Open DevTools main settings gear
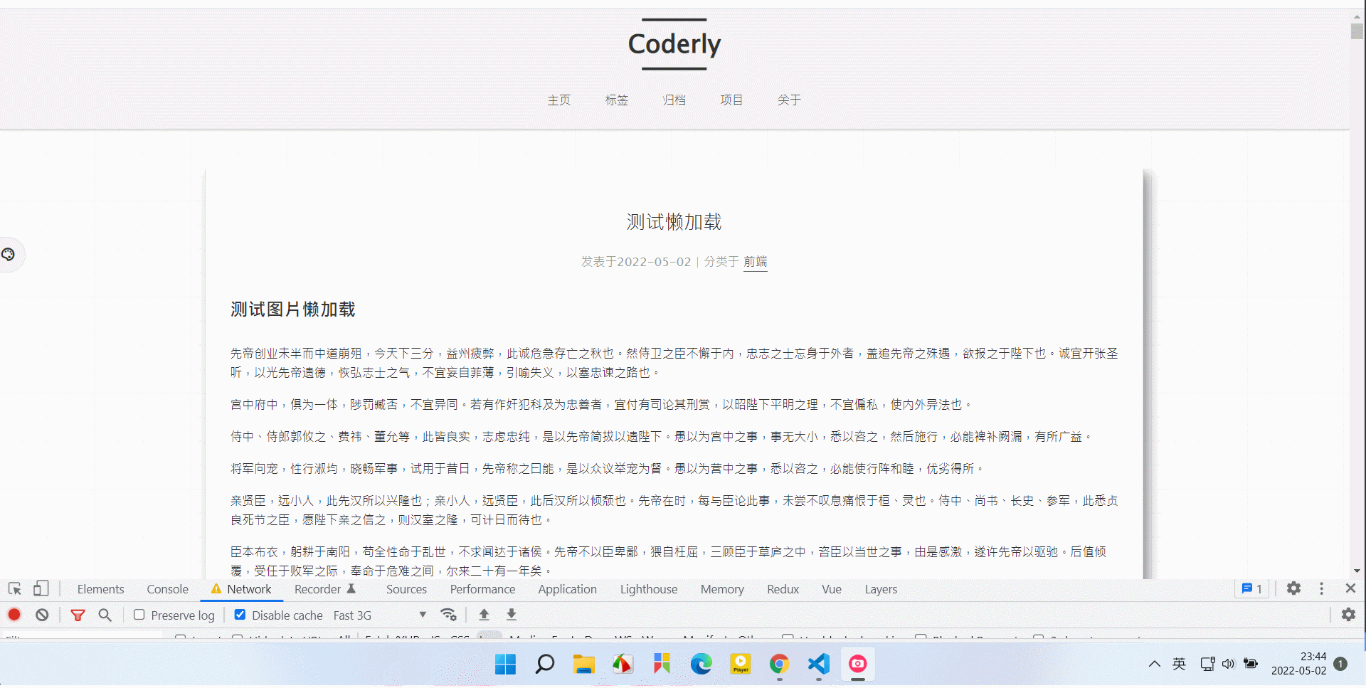The height and width of the screenshot is (688, 1366). point(1294,588)
